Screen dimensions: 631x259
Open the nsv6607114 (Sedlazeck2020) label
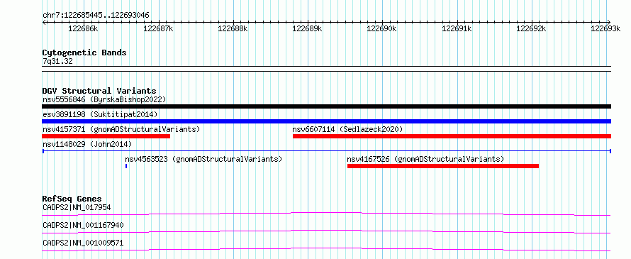(x=347, y=129)
